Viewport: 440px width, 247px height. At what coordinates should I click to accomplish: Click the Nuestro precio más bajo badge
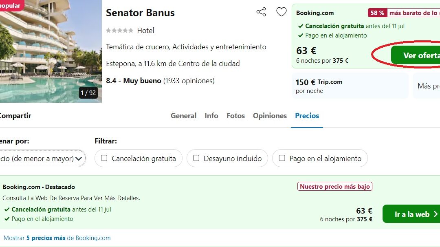point(335,186)
